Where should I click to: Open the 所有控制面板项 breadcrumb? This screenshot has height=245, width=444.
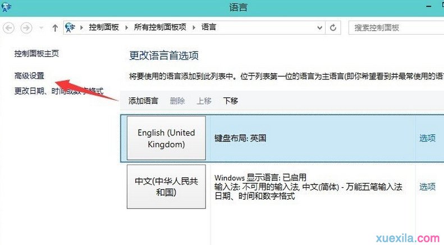click(160, 27)
